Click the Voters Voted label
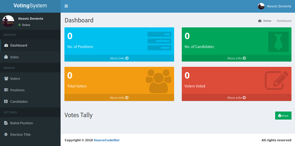The width and height of the screenshot is (295, 146). tap(195, 86)
